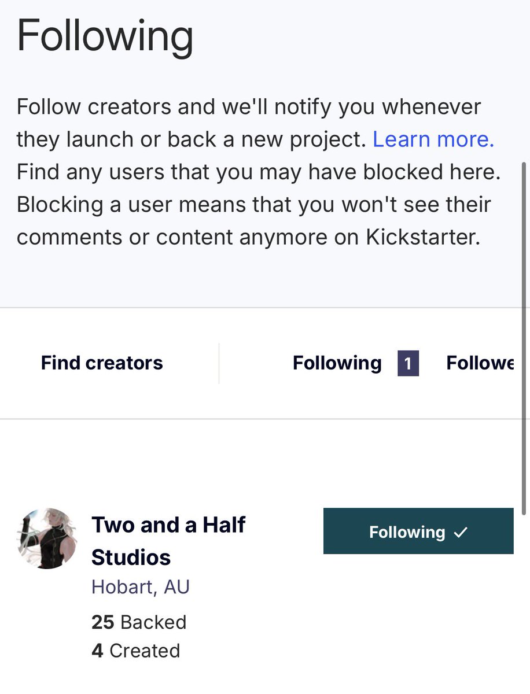Click the word Kickstarter in the description
This screenshot has width=530, height=694.
(x=423, y=237)
